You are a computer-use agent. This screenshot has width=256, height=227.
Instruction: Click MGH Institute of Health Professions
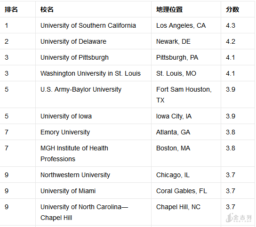pos(74,154)
